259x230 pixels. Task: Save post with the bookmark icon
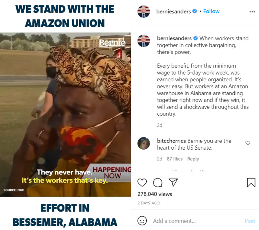tap(251, 183)
